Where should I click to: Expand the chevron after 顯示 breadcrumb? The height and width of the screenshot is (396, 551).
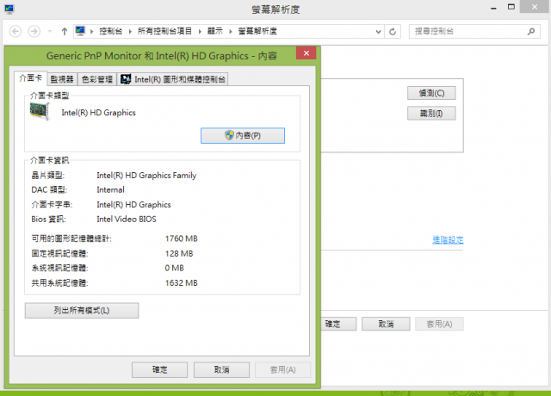tap(231, 32)
